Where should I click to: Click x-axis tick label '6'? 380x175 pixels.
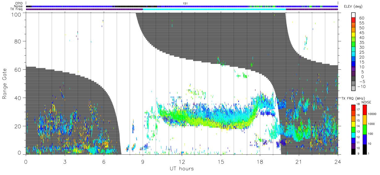(104, 162)
